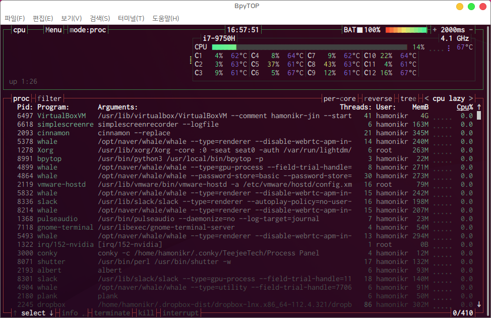The width and height of the screenshot is (491, 318).
Task: Switch the mode:proc view mode
Action: [88, 30]
